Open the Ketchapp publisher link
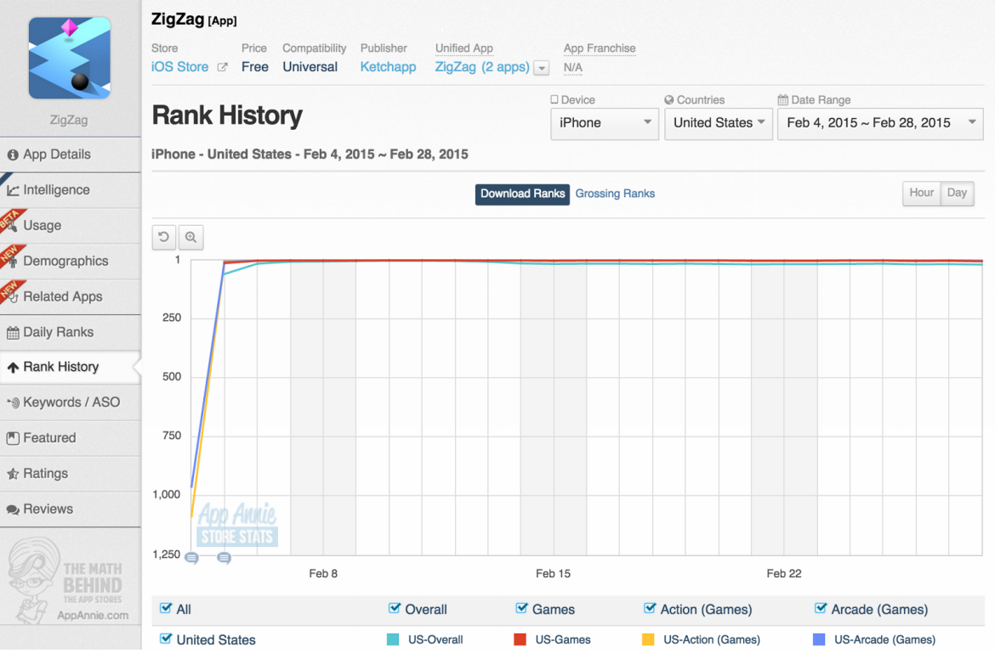Screen dimensions: 995x653 (389, 66)
